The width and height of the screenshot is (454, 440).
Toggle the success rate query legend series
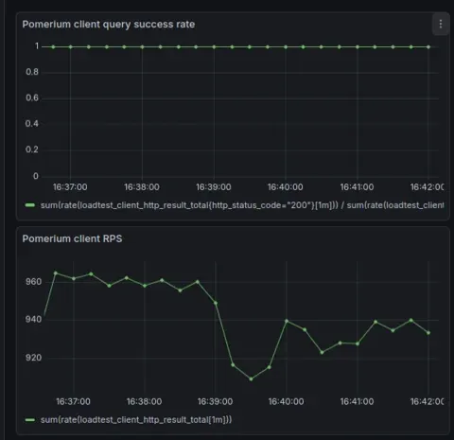(x=242, y=205)
